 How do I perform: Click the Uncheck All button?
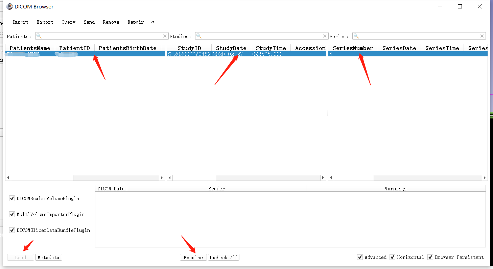coord(224,258)
